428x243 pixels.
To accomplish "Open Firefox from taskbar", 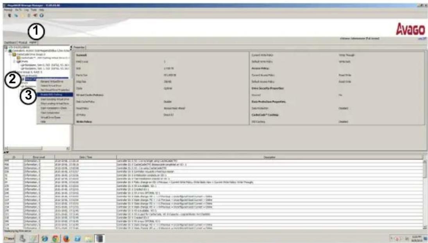I will pyautogui.click(x=66, y=239).
